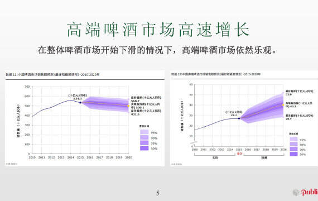Image resolution: width=318 pixels, height=201 pixels.
Task: Click the legend title above 95% in figure 12
Action: pyautogui.click(x=293, y=134)
